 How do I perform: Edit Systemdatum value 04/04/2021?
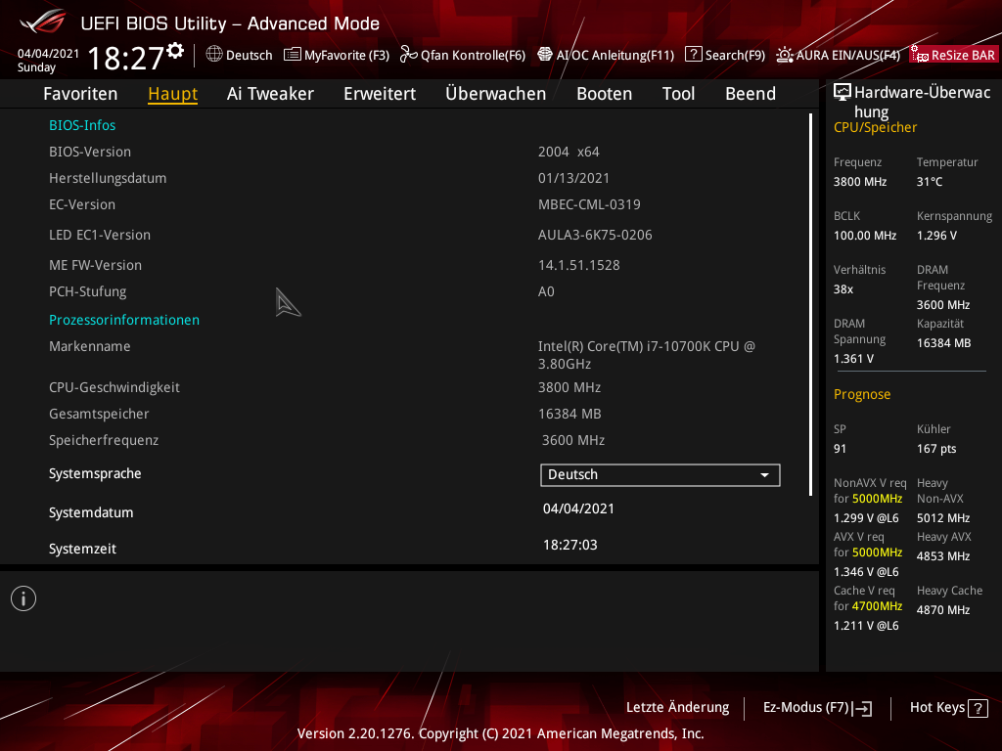[578, 508]
